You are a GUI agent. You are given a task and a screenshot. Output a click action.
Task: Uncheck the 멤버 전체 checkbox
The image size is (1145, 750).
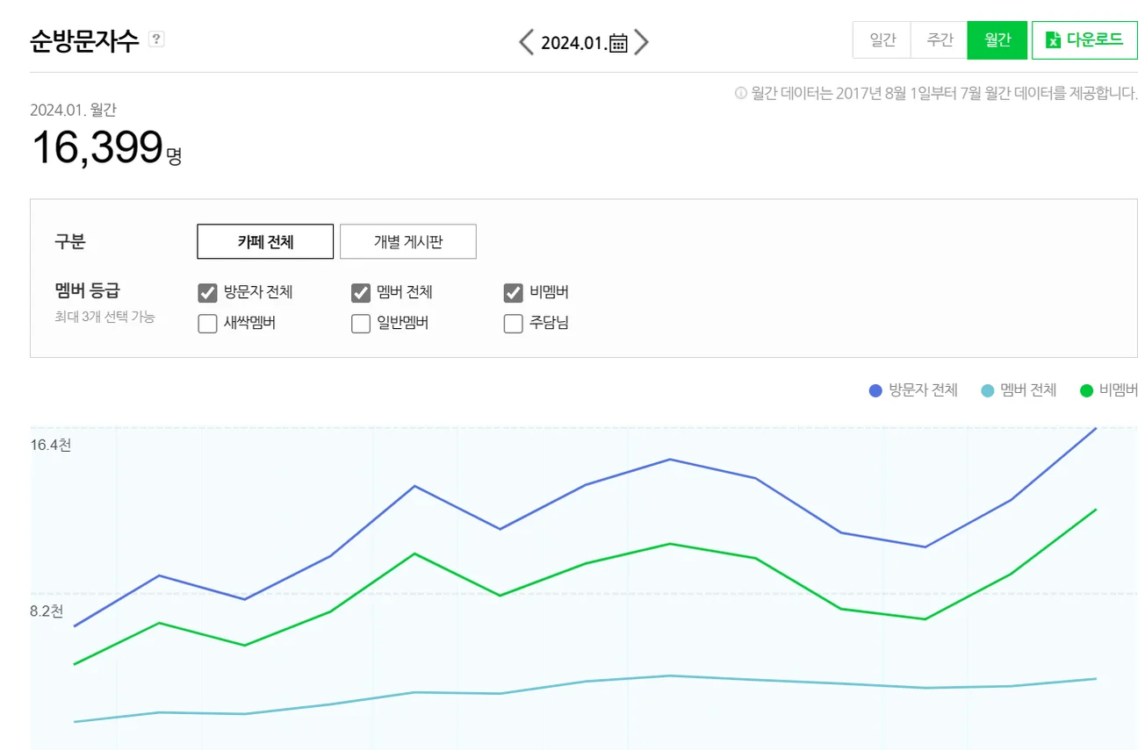tap(360, 293)
